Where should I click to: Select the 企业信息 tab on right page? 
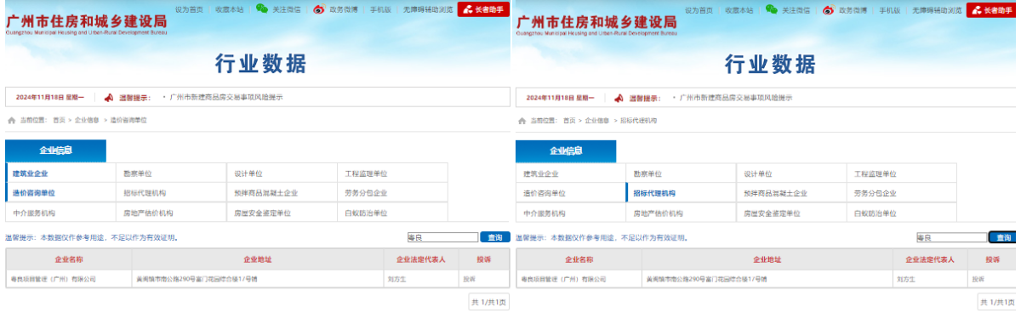(566, 151)
